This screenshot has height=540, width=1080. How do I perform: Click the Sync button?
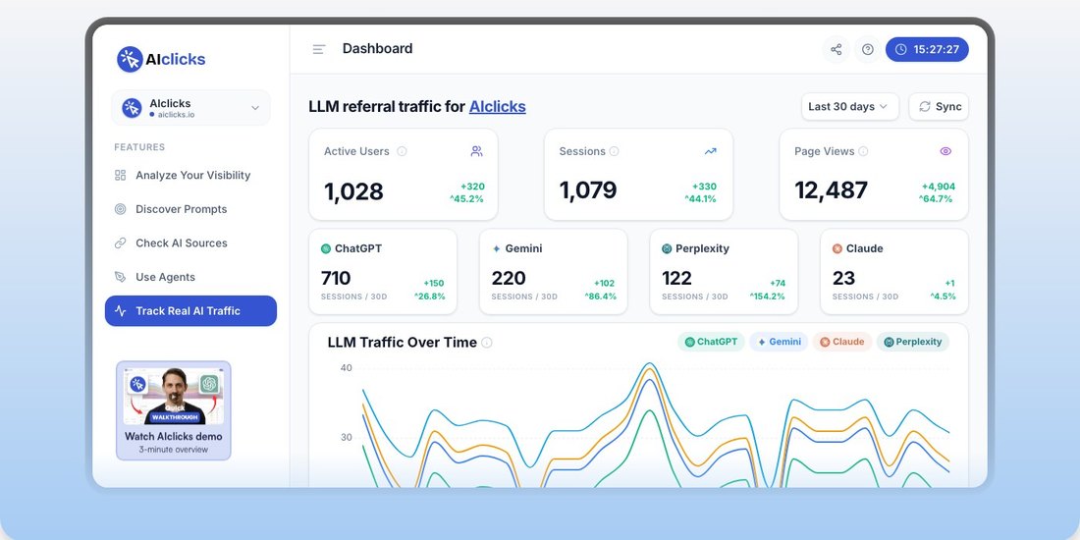pyautogui.click(x=939, y=107)
